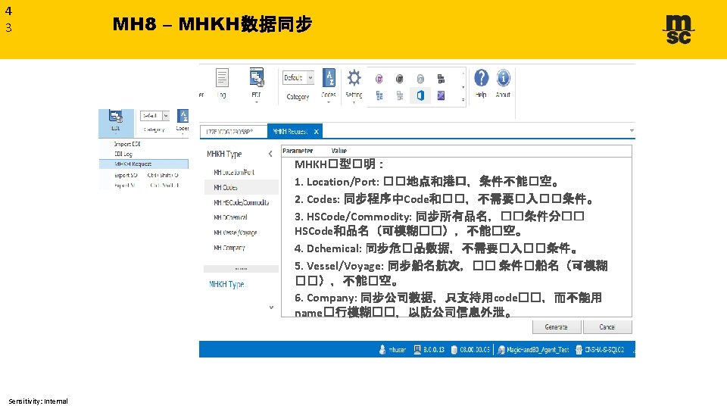This screenshot has width=727, height=409.
Task: Click the CNSHA-S-SQL02 server status item
Action: tap(600, 350)
